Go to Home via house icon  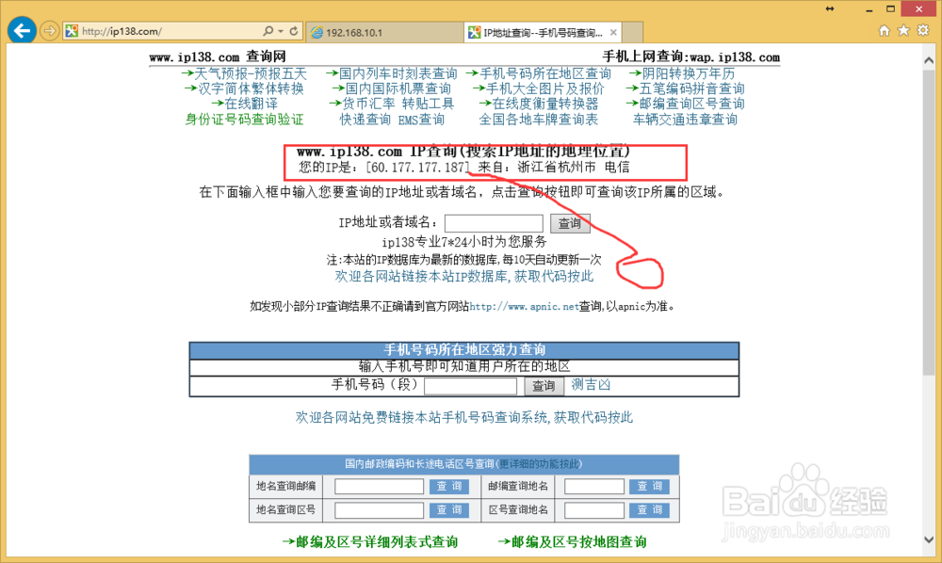click(884, 31)
